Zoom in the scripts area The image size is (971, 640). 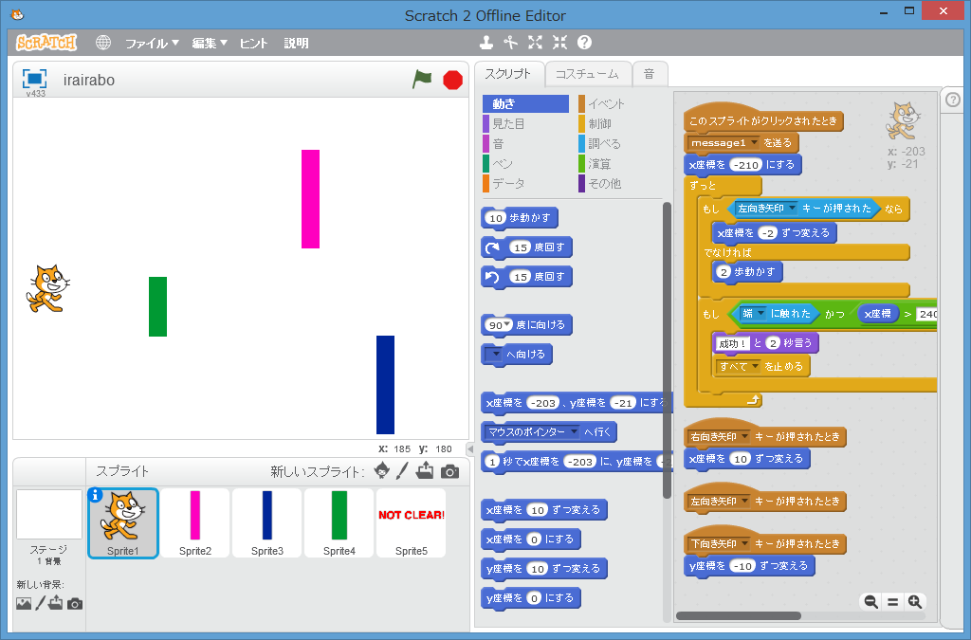tap(914, 602)
